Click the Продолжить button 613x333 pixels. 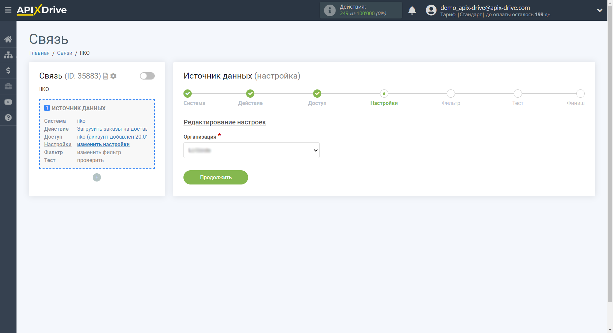[216, 177]
